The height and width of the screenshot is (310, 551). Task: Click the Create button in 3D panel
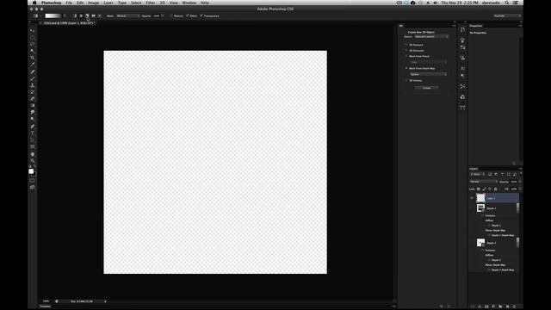point(427,88)
